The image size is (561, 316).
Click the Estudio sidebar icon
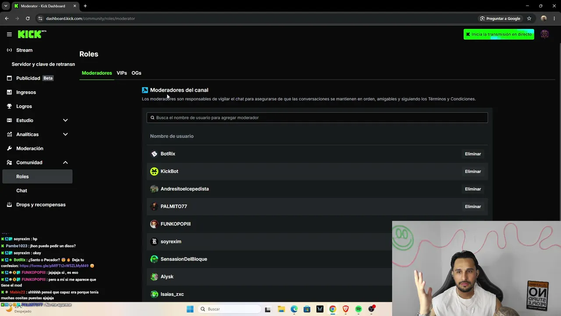coord(9,120)
